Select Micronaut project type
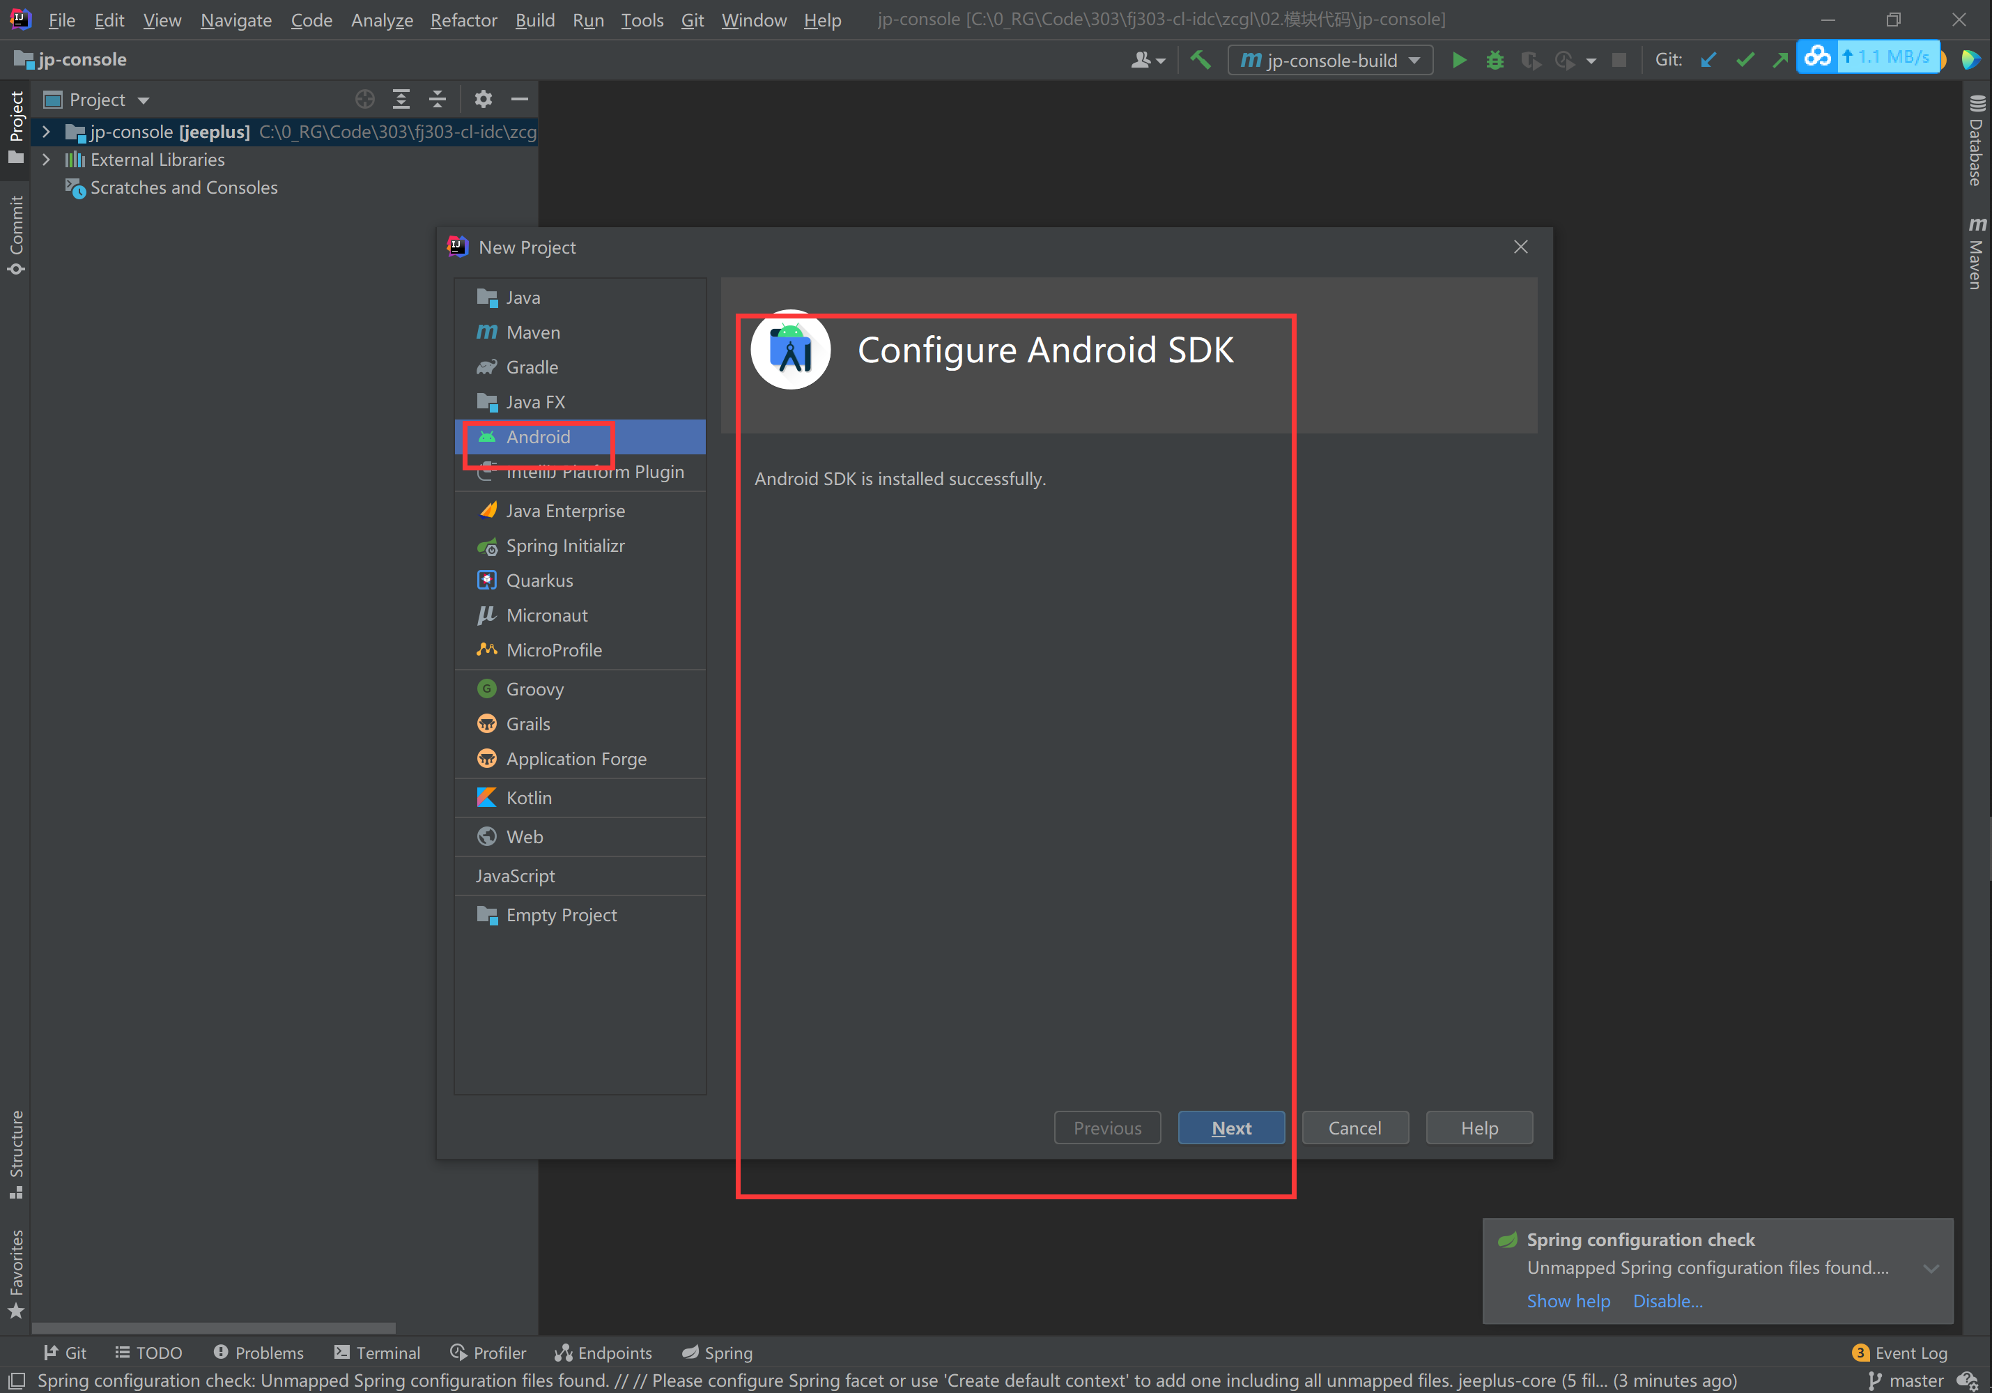This screenshot has width=1992, height=1393. coord(580,615)
